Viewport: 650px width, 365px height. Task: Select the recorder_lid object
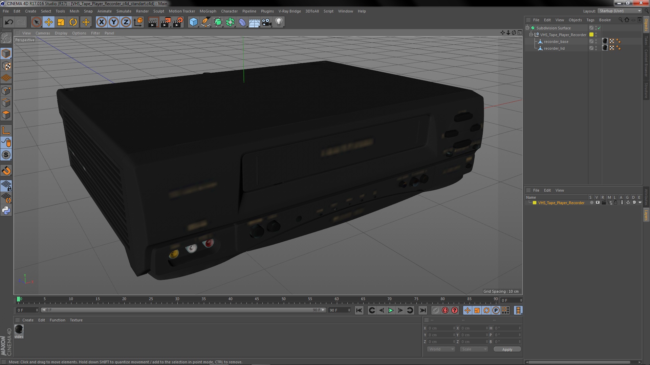[x=554, y=48]
